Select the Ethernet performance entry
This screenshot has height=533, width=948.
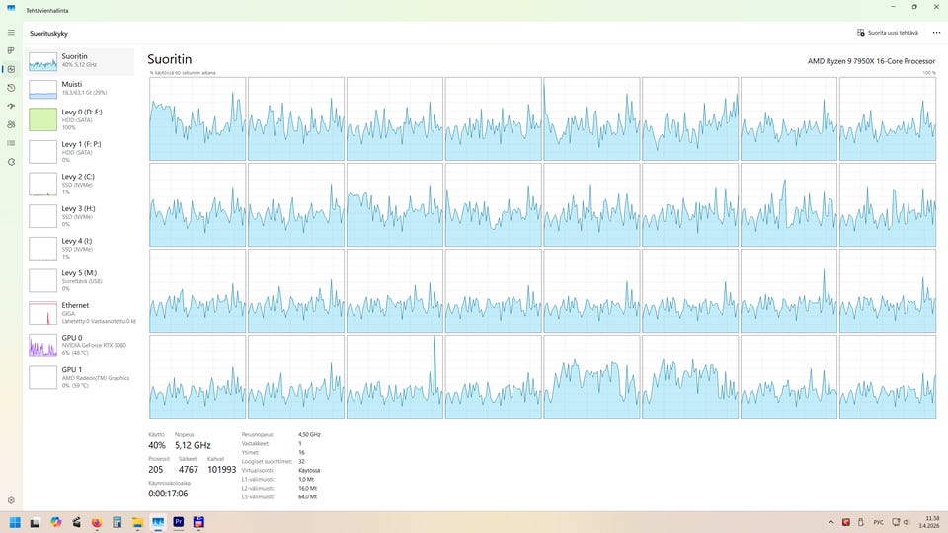(80, 313)
